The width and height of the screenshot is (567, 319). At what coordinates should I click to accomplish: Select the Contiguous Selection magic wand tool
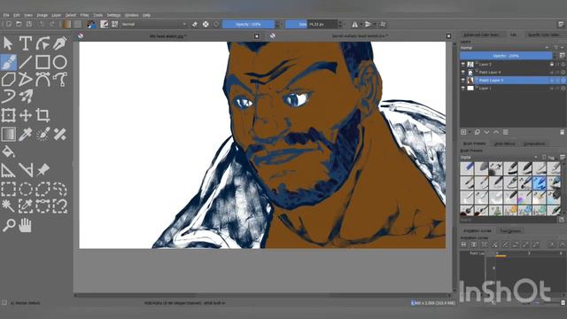pos(8,206)
